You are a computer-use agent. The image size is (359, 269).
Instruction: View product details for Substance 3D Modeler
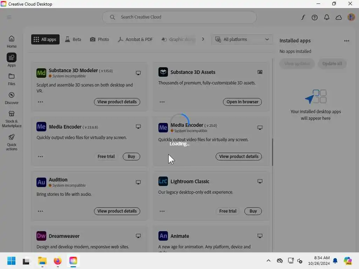pos(117,102)
